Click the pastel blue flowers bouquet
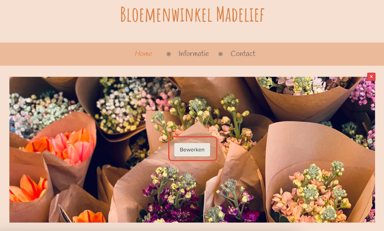384x231 pixels. pos(38,113)
